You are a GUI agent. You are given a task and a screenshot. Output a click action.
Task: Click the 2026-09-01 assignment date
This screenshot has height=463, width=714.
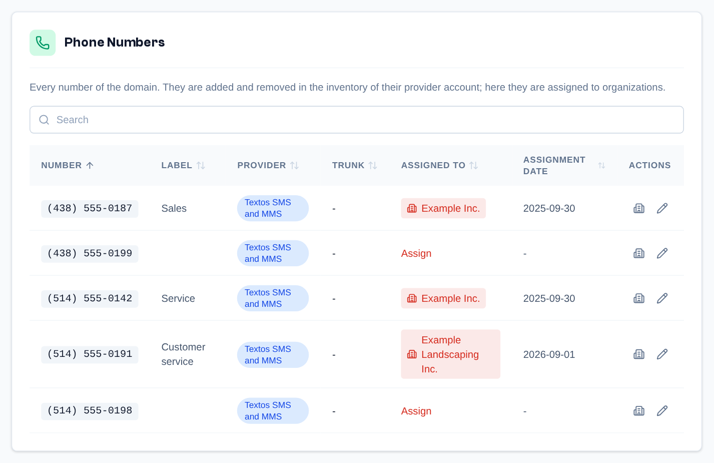pos(549,354)
